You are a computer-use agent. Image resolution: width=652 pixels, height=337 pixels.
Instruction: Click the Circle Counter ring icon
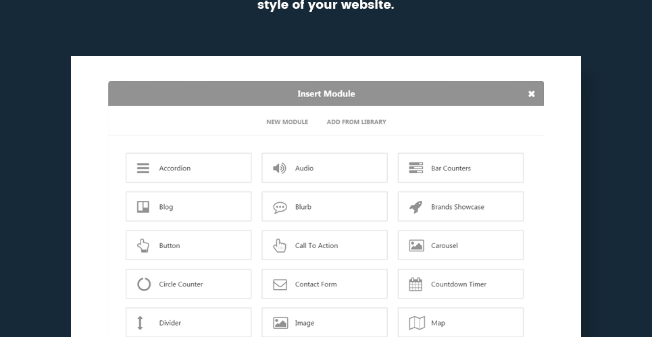coord(144,284)
